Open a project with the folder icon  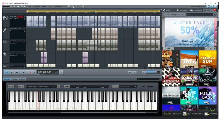tap(18, 6)
